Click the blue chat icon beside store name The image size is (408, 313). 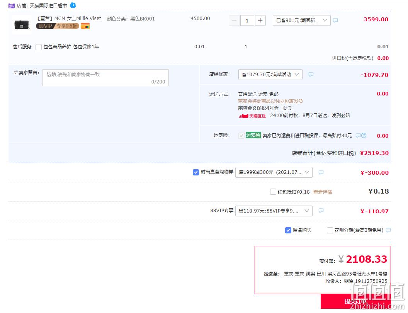pos(73,5)
